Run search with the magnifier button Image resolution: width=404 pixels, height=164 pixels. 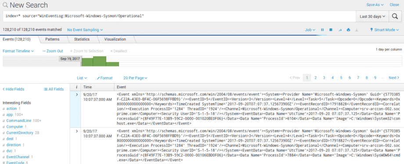tap(395, 16)
